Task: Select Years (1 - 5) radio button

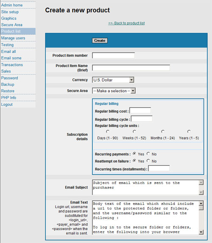Action: point(189,132)
